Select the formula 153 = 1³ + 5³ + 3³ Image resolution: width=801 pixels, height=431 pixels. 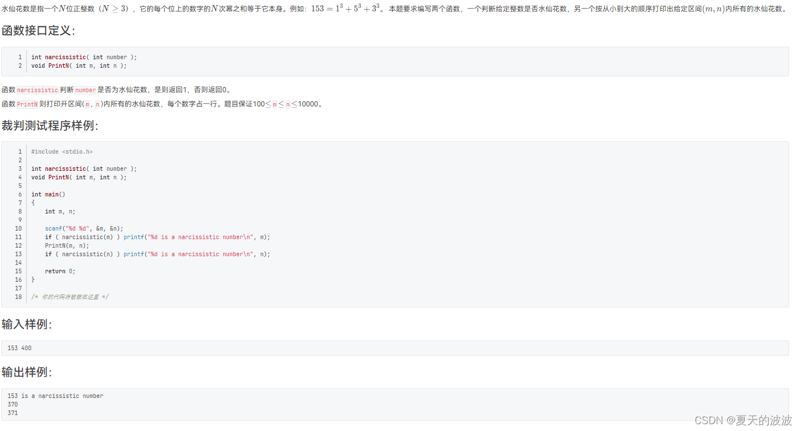click(346, 9)
